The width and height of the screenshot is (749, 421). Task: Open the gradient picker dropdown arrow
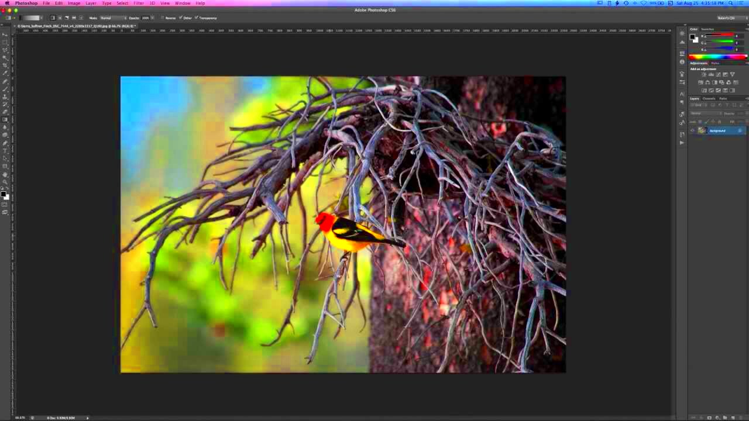41,18
